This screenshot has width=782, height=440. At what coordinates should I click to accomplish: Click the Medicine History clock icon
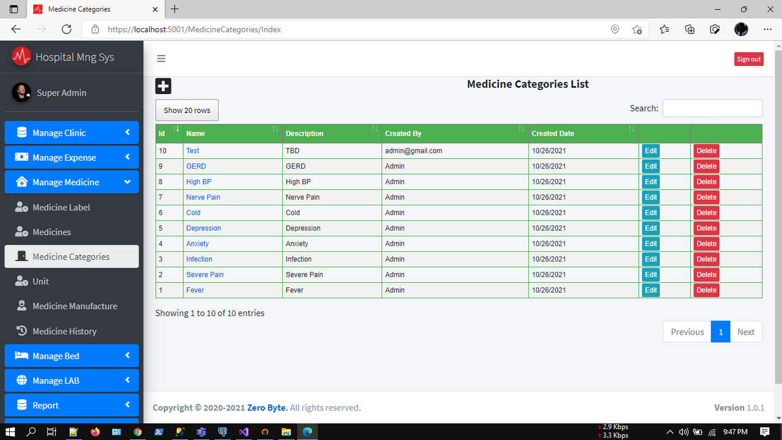[x=21, y=331]
